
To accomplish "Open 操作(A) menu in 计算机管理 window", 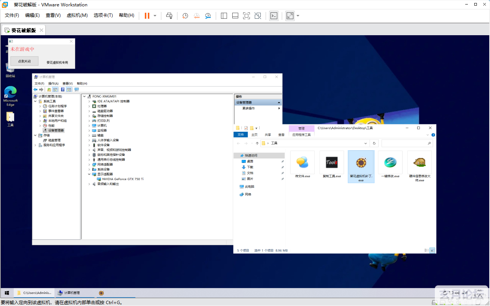I will 53,84.
